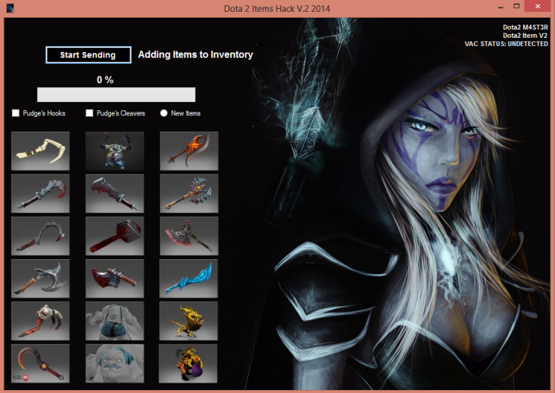Select the New Items radio button
555x393 pixels.
point(164,113)
